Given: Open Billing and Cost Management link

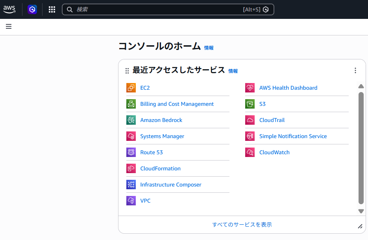Looking at the screenshot, I should coord(177,104).
